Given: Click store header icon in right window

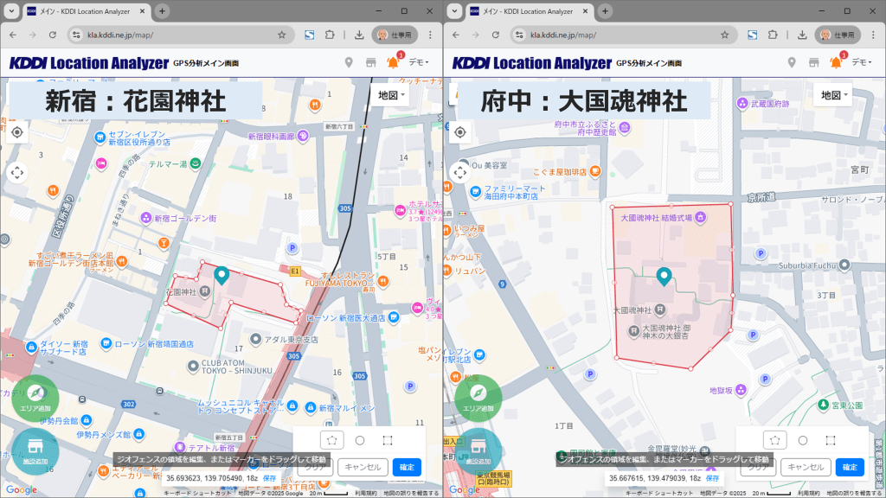Looking at the screenshot, I should (813, 62).
